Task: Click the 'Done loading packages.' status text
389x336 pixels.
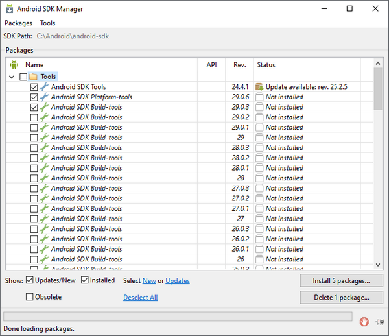Action: click(39, 329)
